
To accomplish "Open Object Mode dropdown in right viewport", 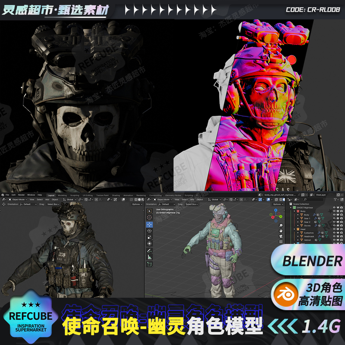I will [163, 200].
